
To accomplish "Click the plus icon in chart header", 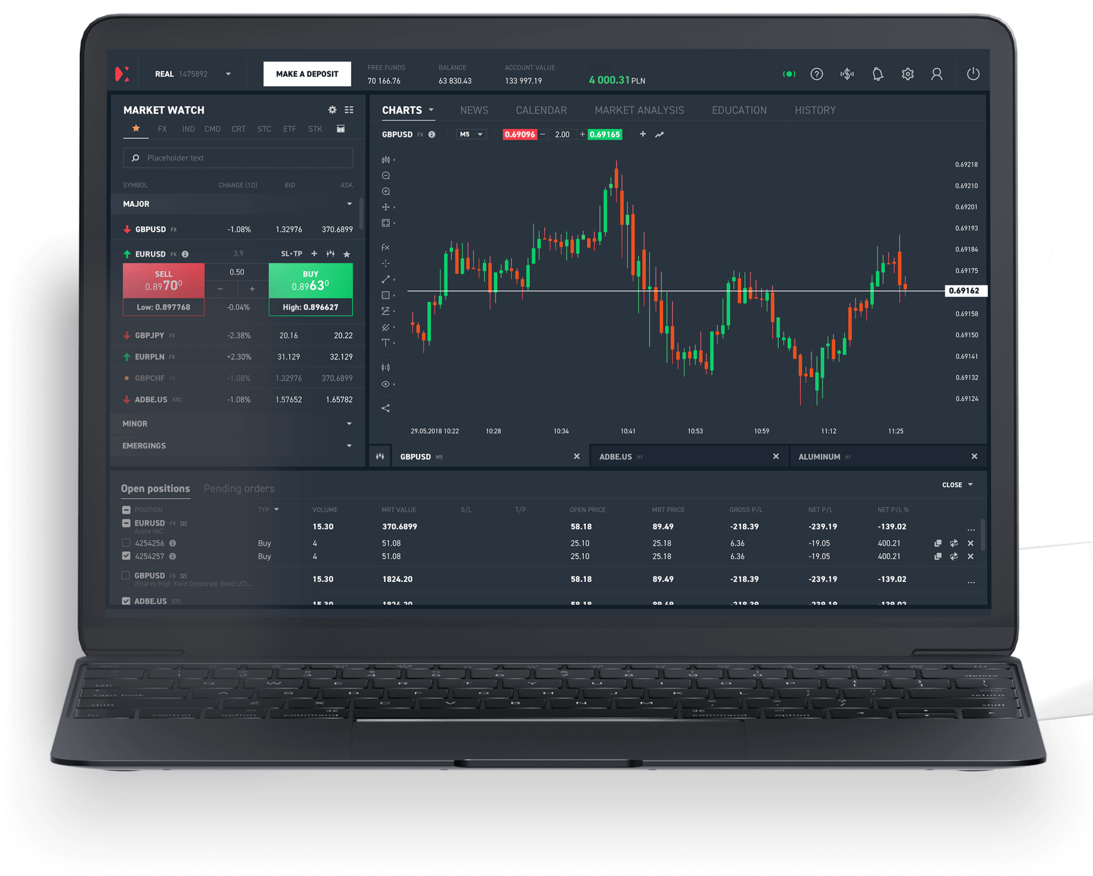I will coord(643,134).
